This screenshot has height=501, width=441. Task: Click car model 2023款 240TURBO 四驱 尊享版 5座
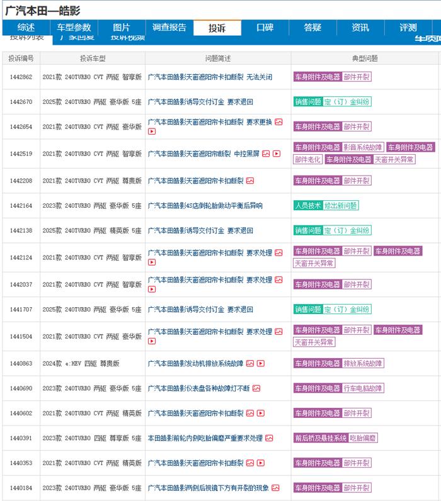coord(92,438)
